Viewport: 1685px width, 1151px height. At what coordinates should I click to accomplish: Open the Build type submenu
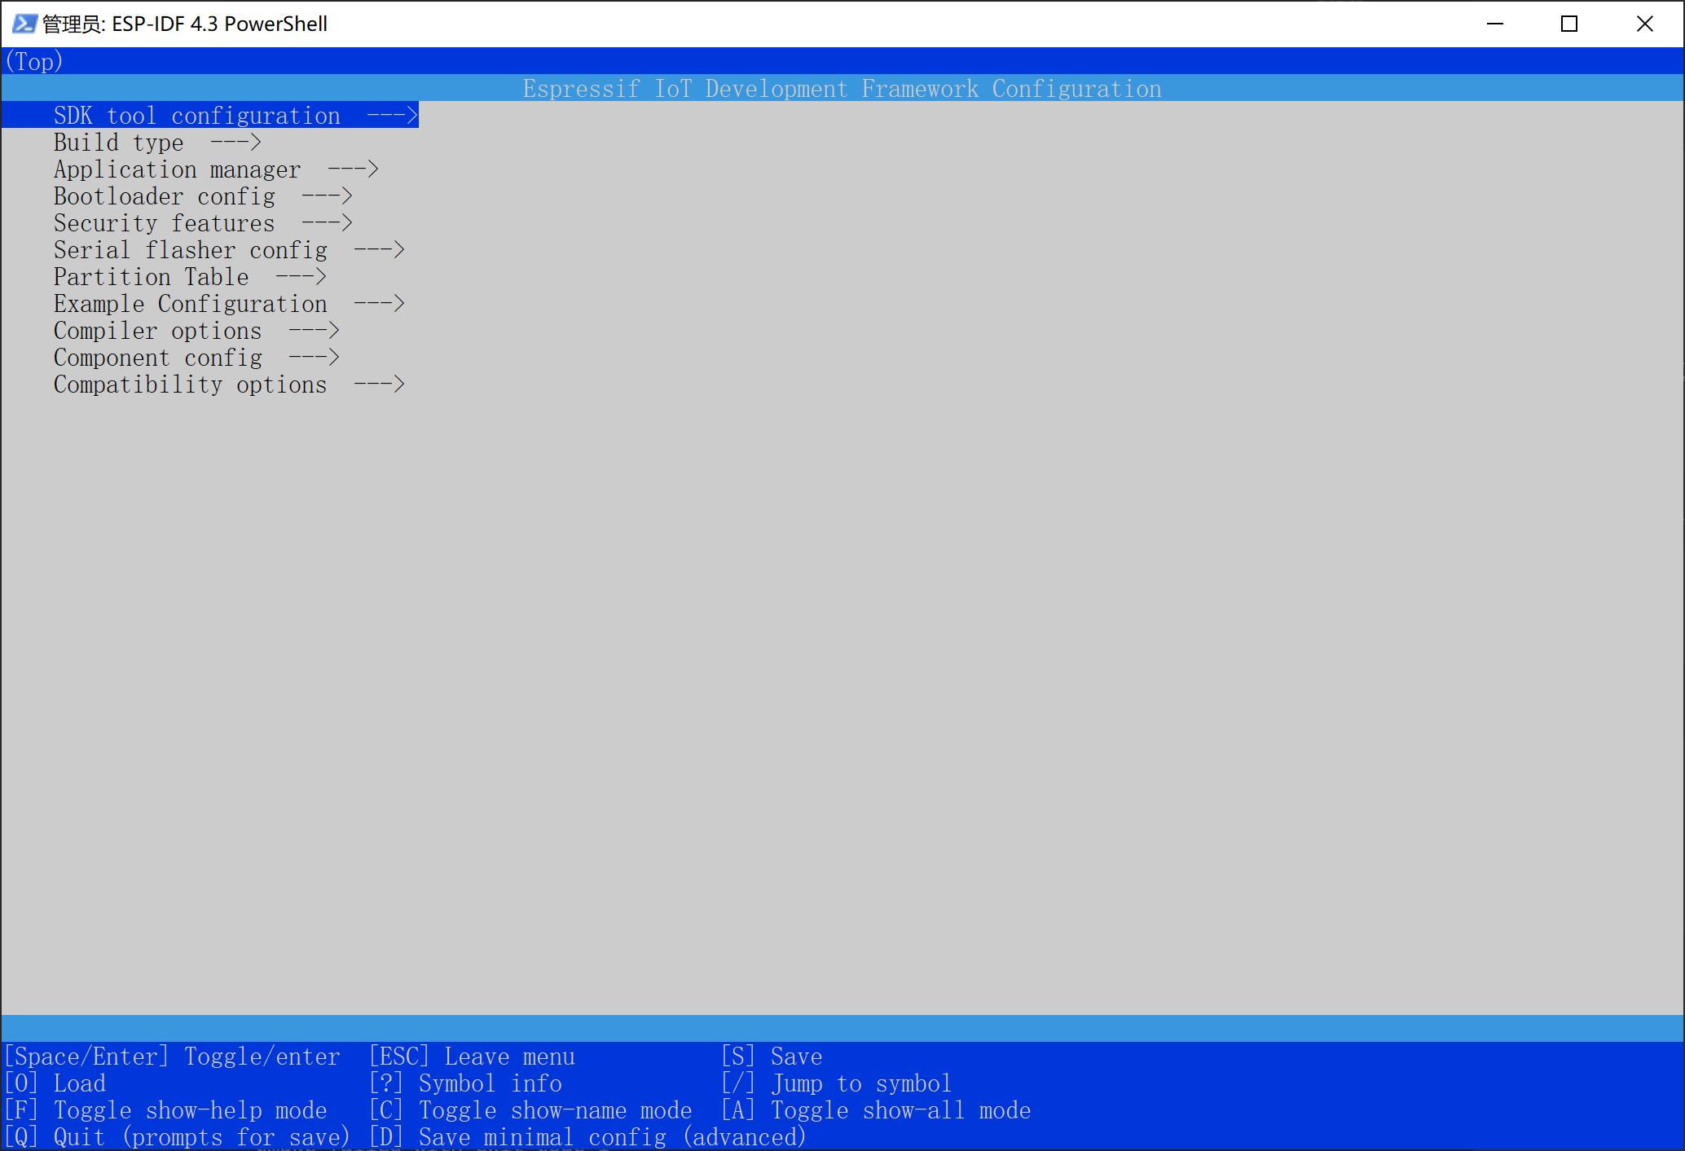[157, 142]
